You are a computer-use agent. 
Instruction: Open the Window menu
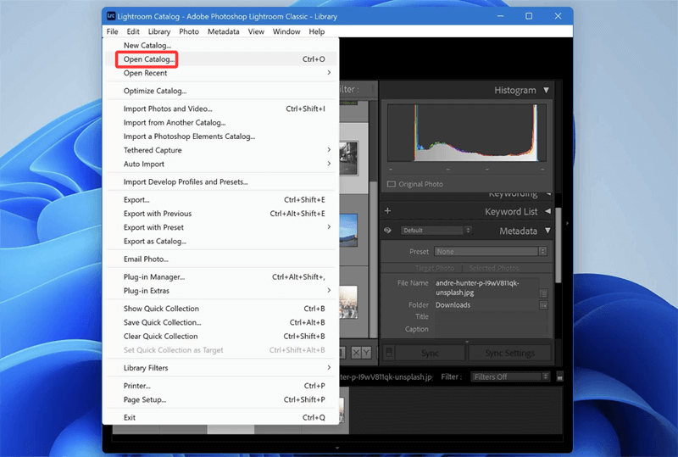pyautogui.click(x=286, y=31)
